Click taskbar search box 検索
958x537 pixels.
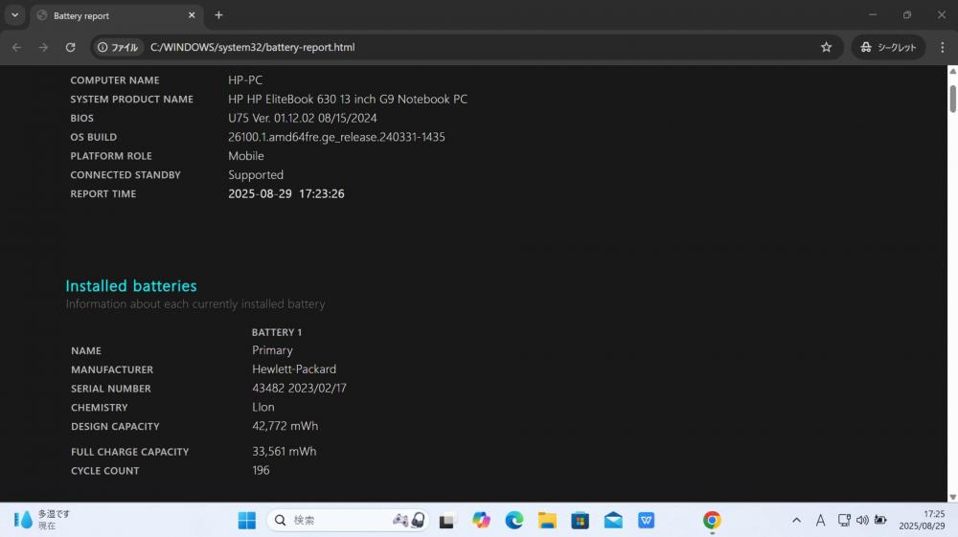pyautogui.click(x=349, y=520)
